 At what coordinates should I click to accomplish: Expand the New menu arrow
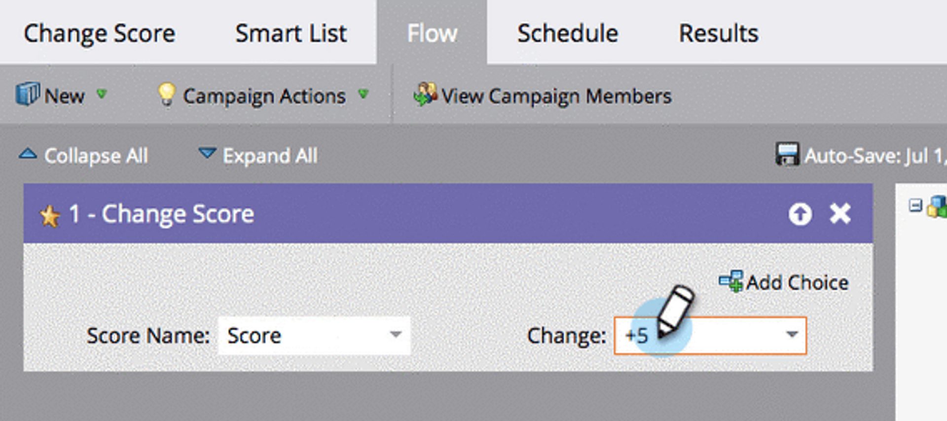(102, 94)
